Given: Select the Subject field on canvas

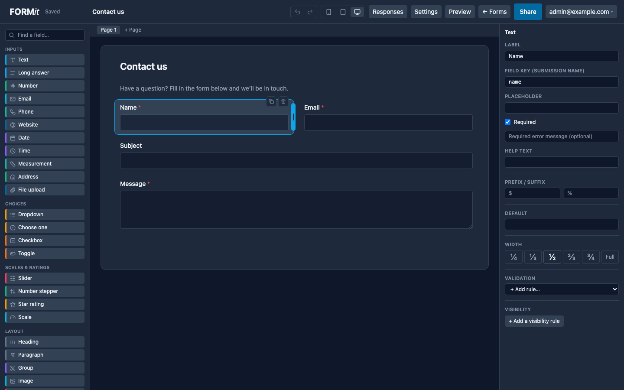Looking at the screenshot, I should (x=296, y=161).
